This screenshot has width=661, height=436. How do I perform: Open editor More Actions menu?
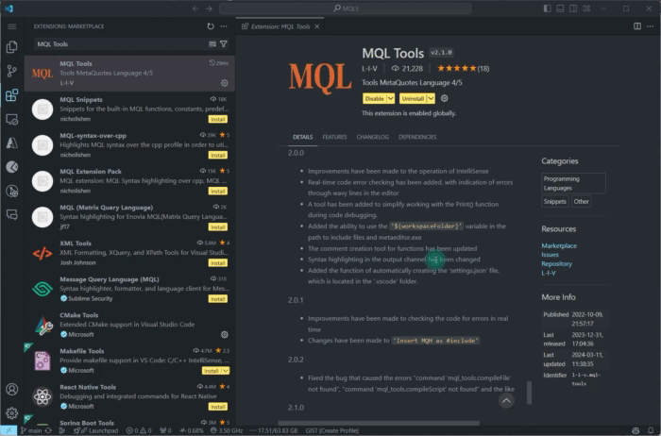coord(650,26)
